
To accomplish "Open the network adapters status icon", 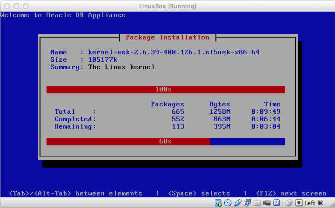I will point(247,203).
